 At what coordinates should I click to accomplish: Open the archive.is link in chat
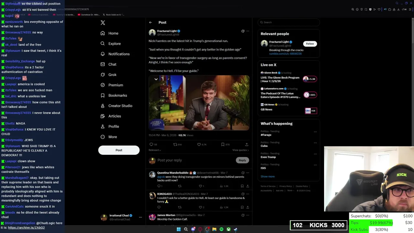(26, 227)
